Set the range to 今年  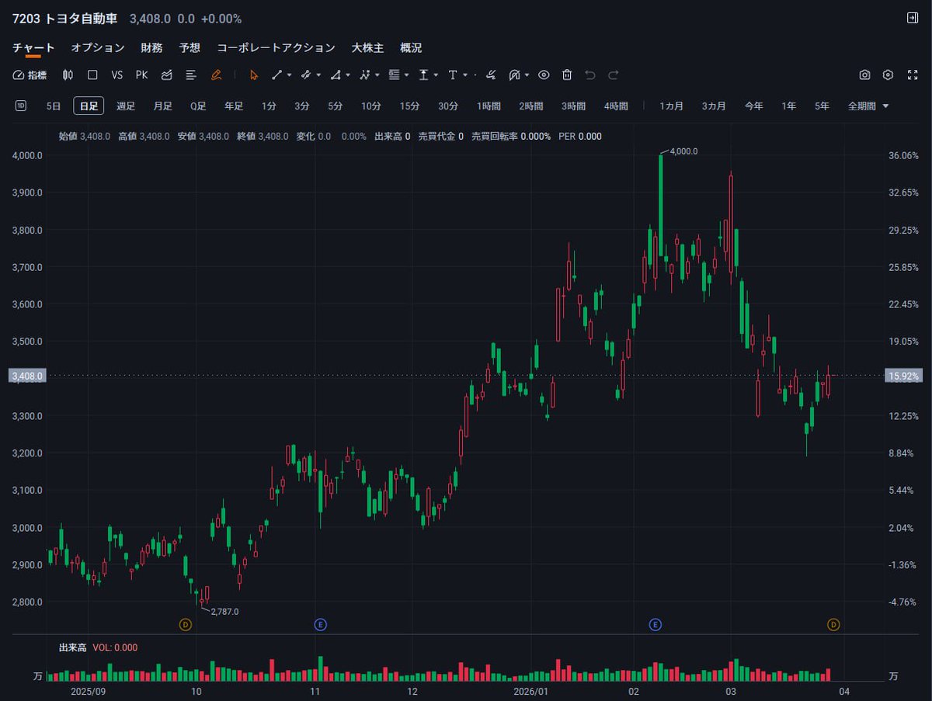click(754, 106)
